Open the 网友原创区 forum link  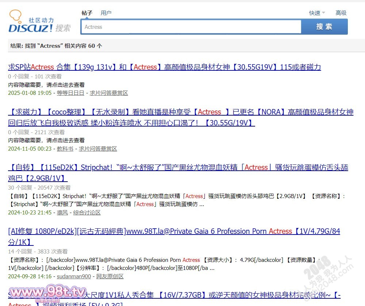tap(110, 276)
